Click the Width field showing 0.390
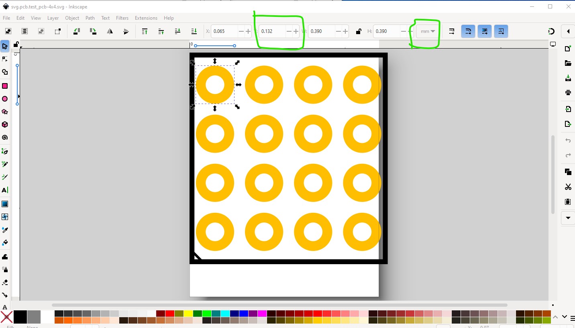575x328 pixels. [322, 31]
